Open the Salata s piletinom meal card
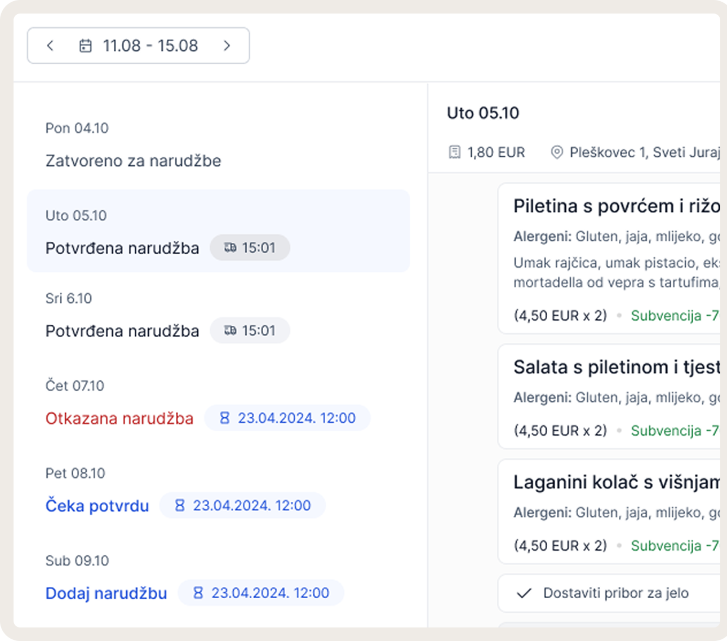727x641 pixels. [609, 397]
